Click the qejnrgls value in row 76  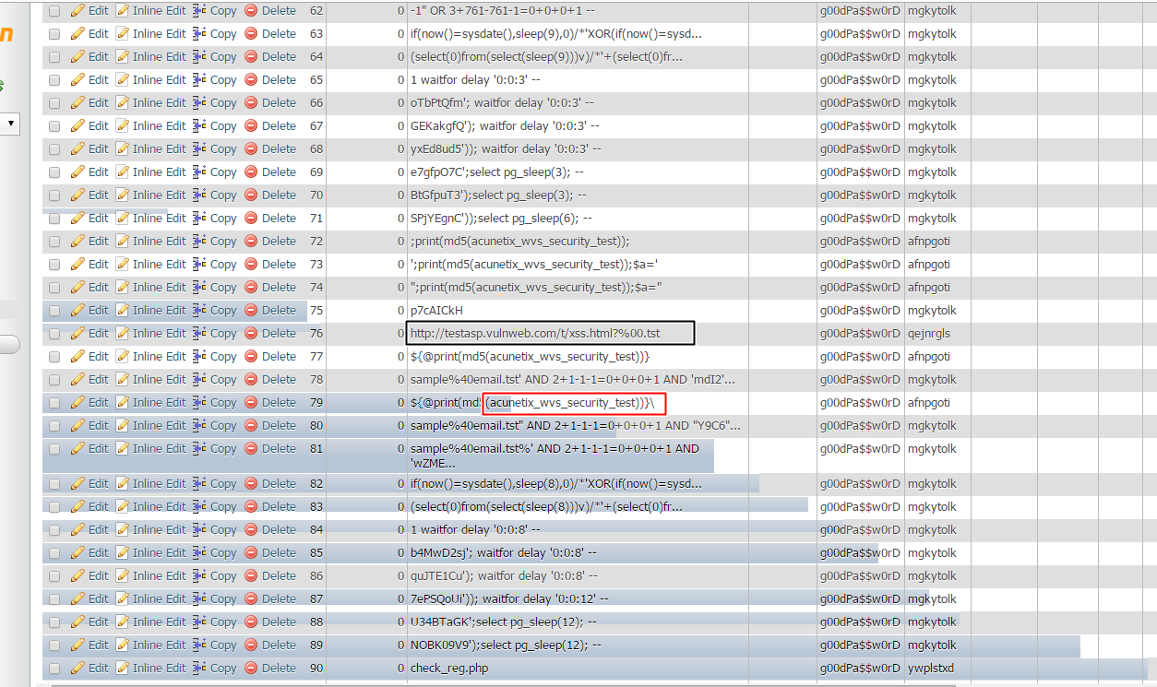coord(928,334)
